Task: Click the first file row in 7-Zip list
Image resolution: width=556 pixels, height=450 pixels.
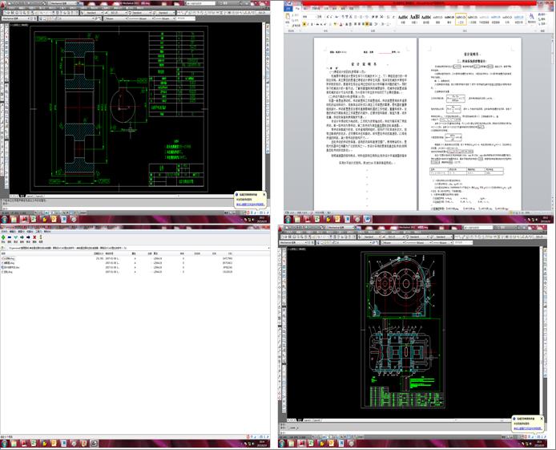Action: pos(117,259)
